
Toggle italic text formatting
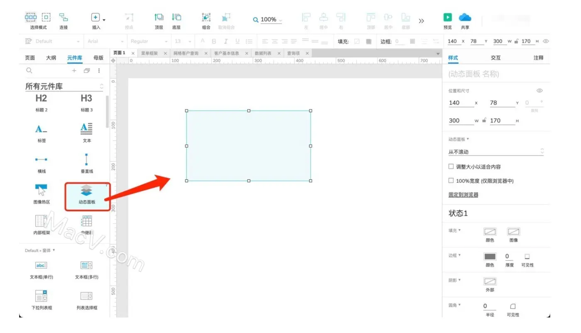click(226, 42)
